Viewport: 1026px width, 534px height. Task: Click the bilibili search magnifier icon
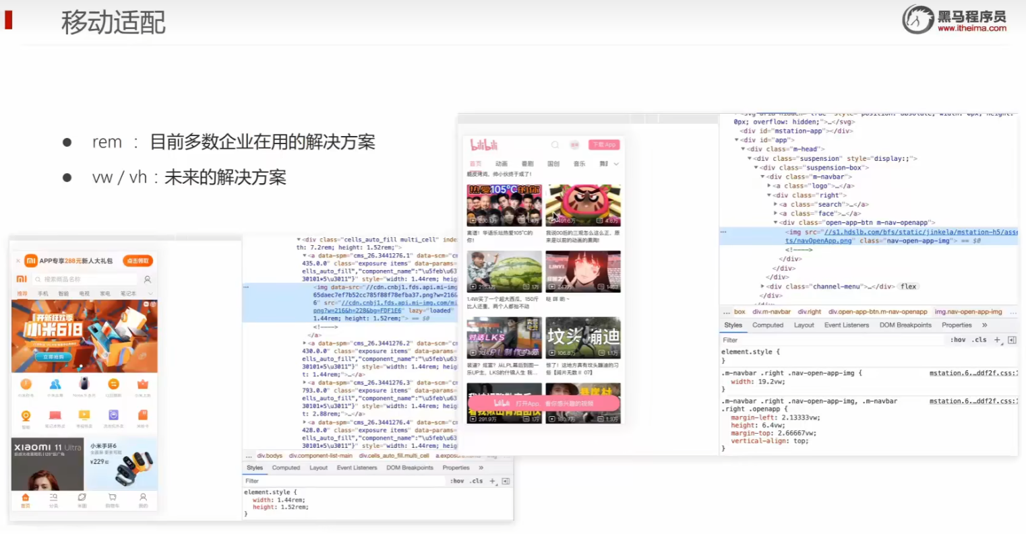(x=555, y=145)
